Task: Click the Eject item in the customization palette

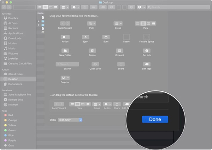Action: click(x=86, y=37)
